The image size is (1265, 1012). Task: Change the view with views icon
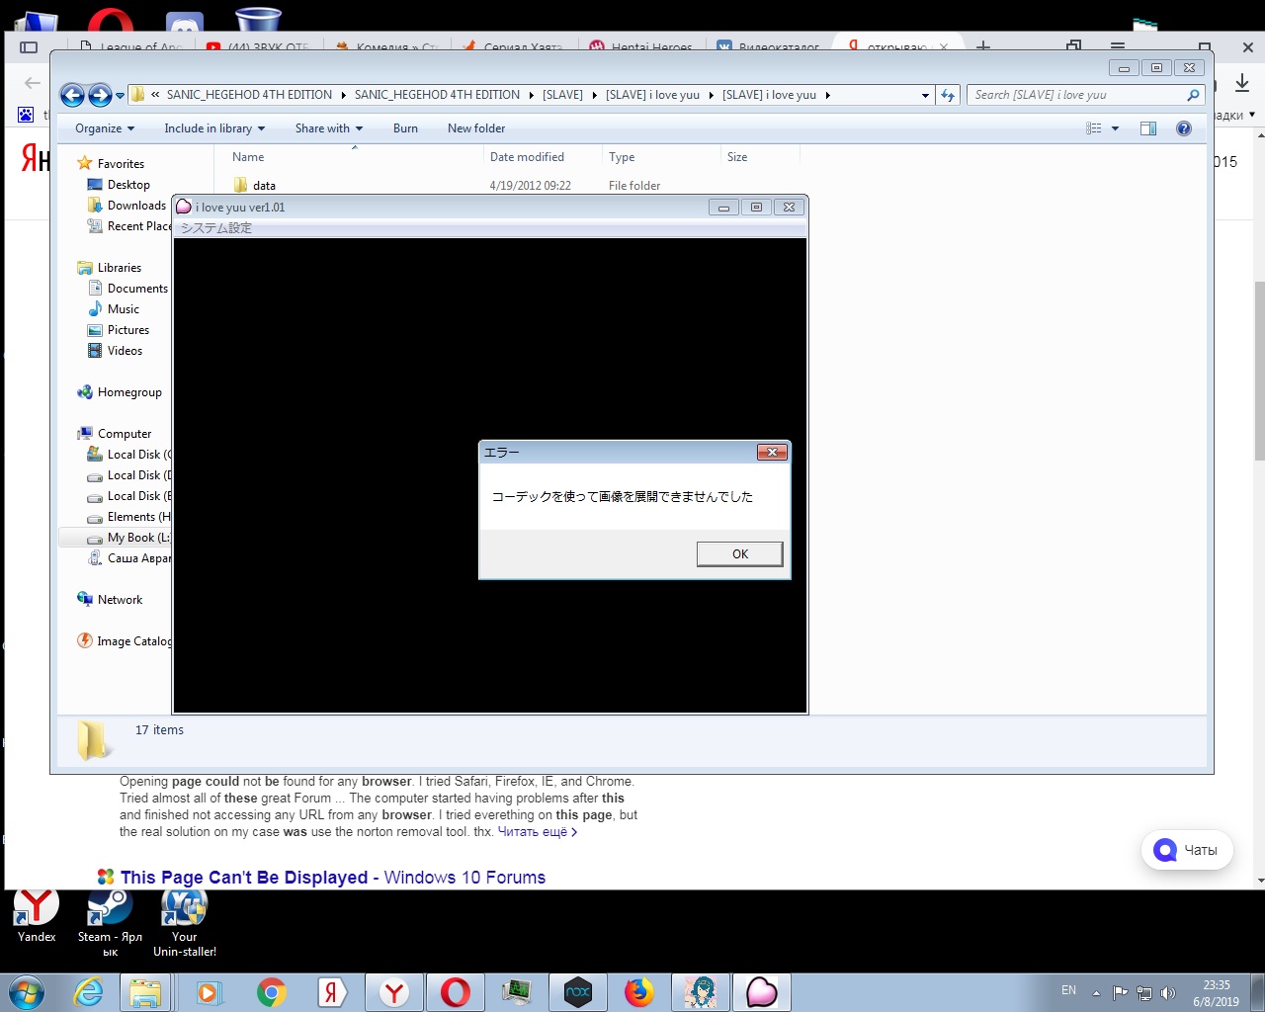click(x=1094, y=128)
